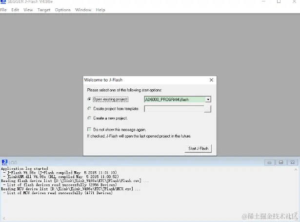This screenshot has height=222, width=300.
Task: Click the 'Application log started' log line
Action: (x=24, y=169)
